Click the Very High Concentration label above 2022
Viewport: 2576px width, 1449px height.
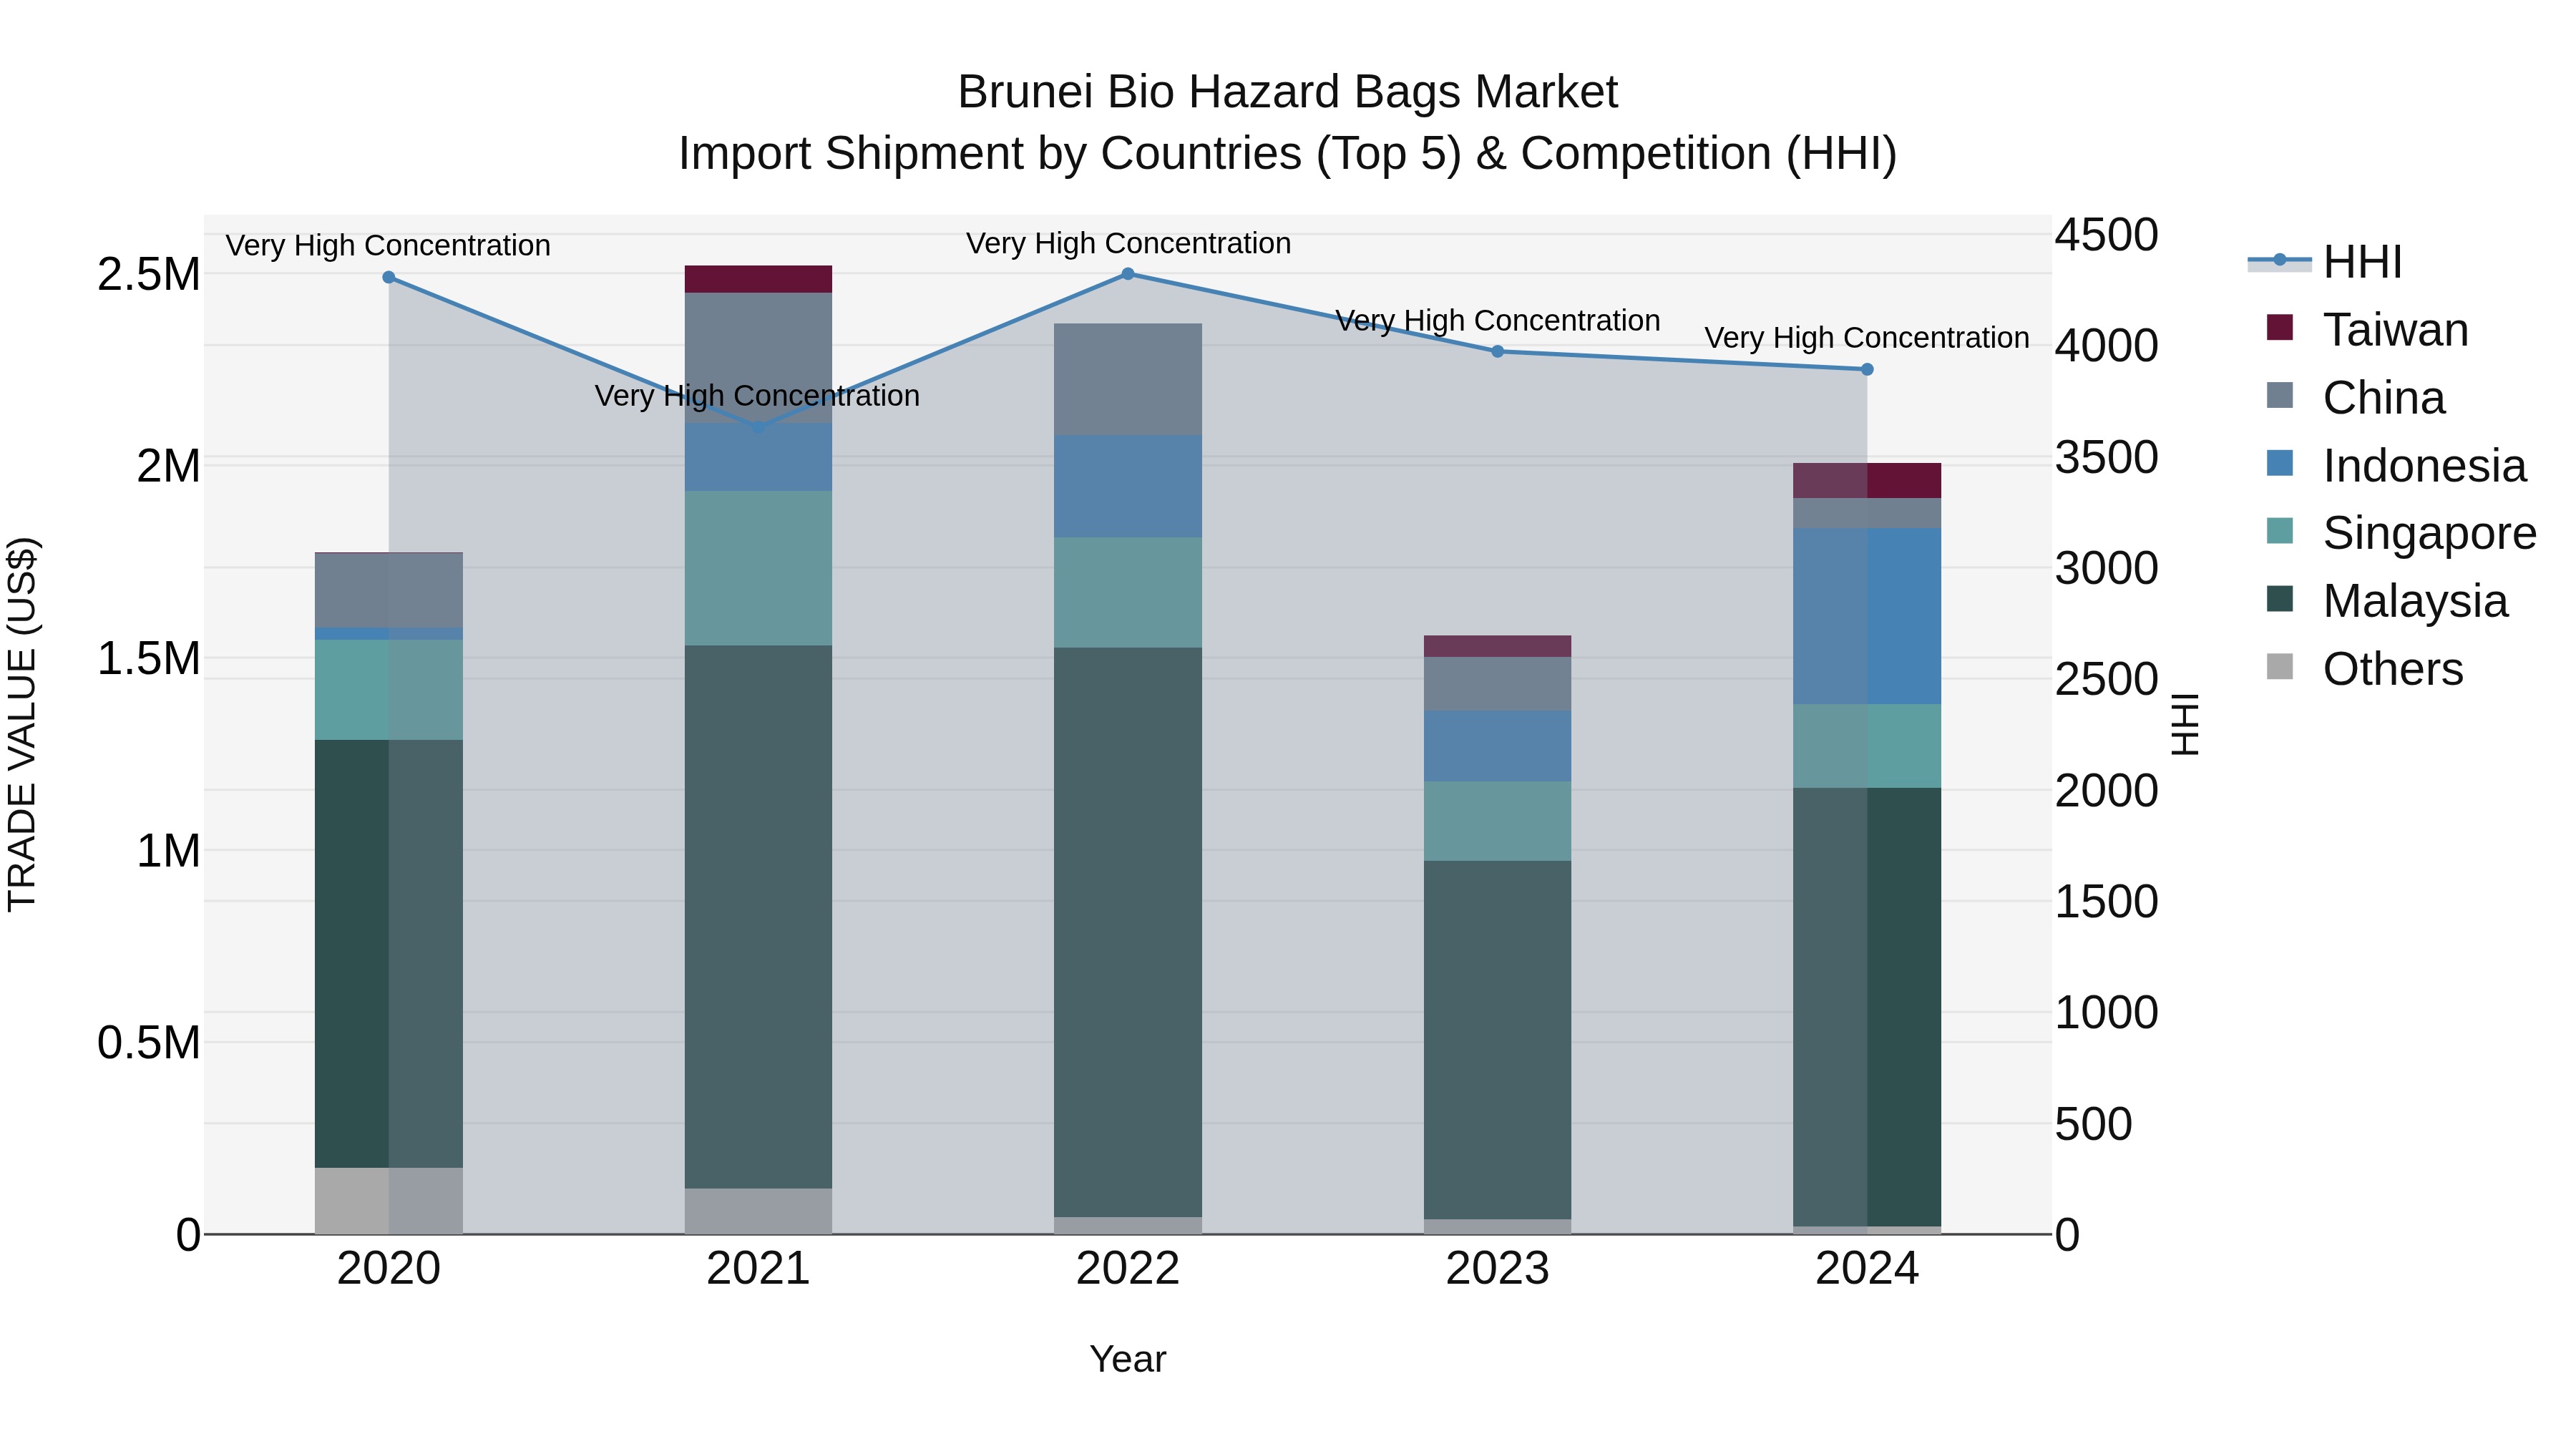tap(1128, 243)
